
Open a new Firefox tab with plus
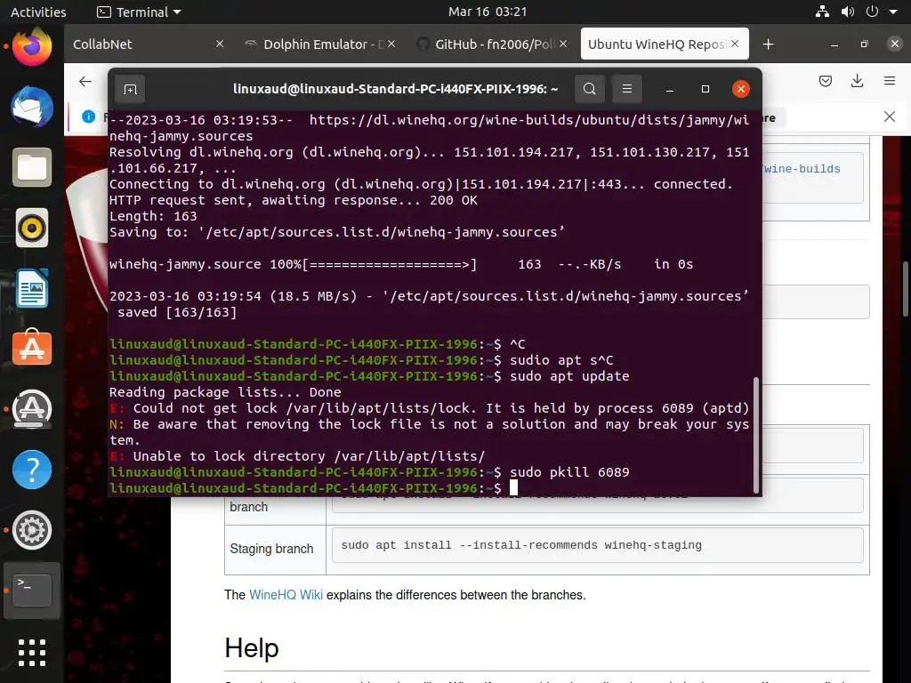[768, 44]
